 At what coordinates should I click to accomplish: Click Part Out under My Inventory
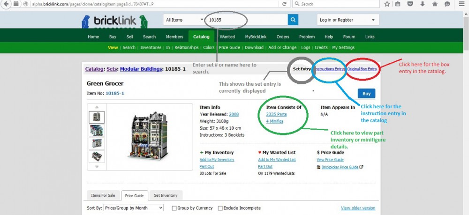tap(207, 167)
